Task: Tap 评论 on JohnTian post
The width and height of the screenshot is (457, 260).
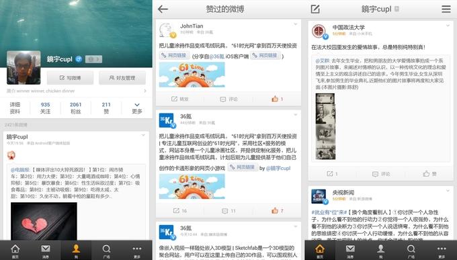Action: 229,99
